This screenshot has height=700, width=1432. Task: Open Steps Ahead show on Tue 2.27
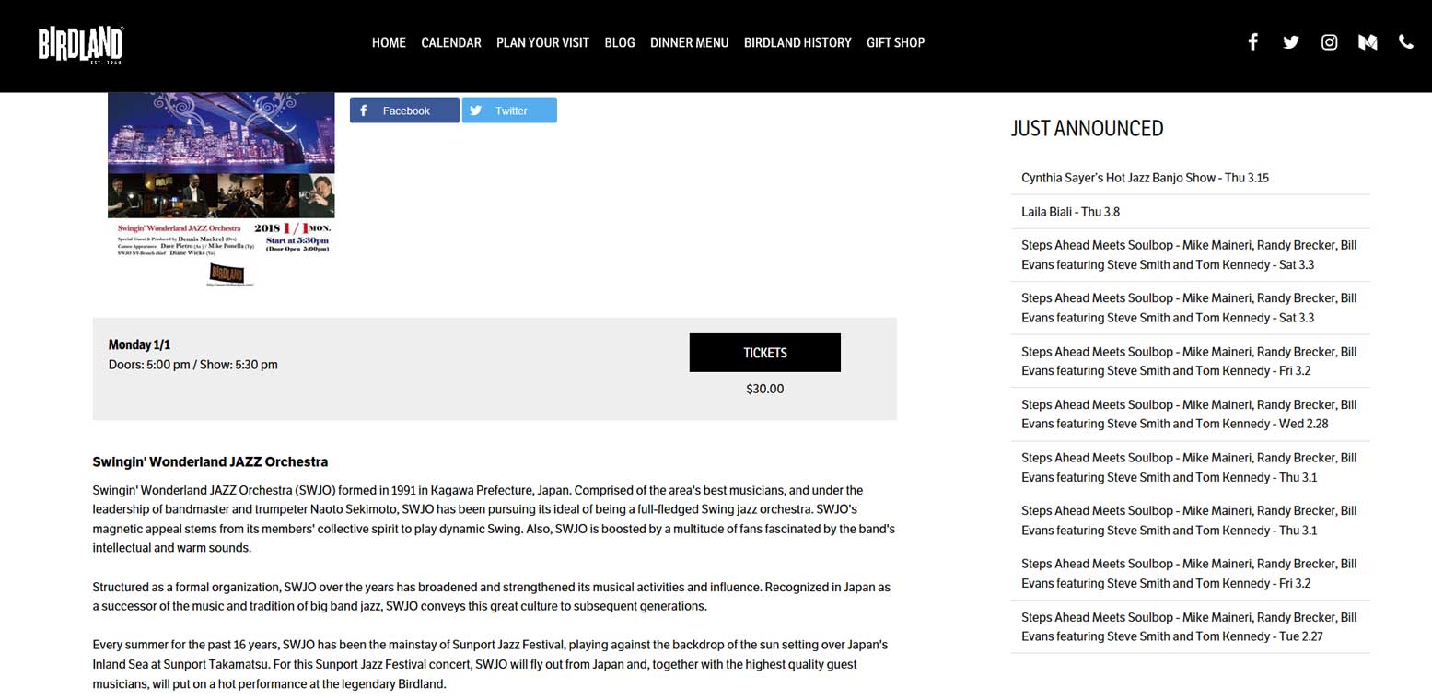tap(1188, 627)
